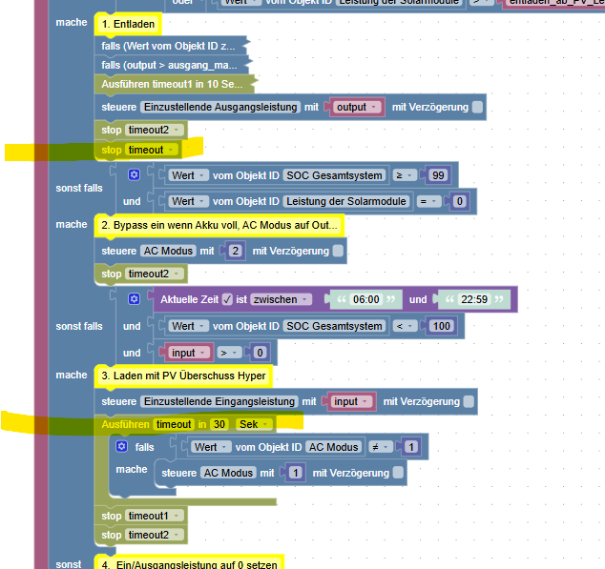The image size is (605, 569).
Task: Open the zwischen time-comparison dropdown
Action: pyautogui.click(x=281, y=299)
